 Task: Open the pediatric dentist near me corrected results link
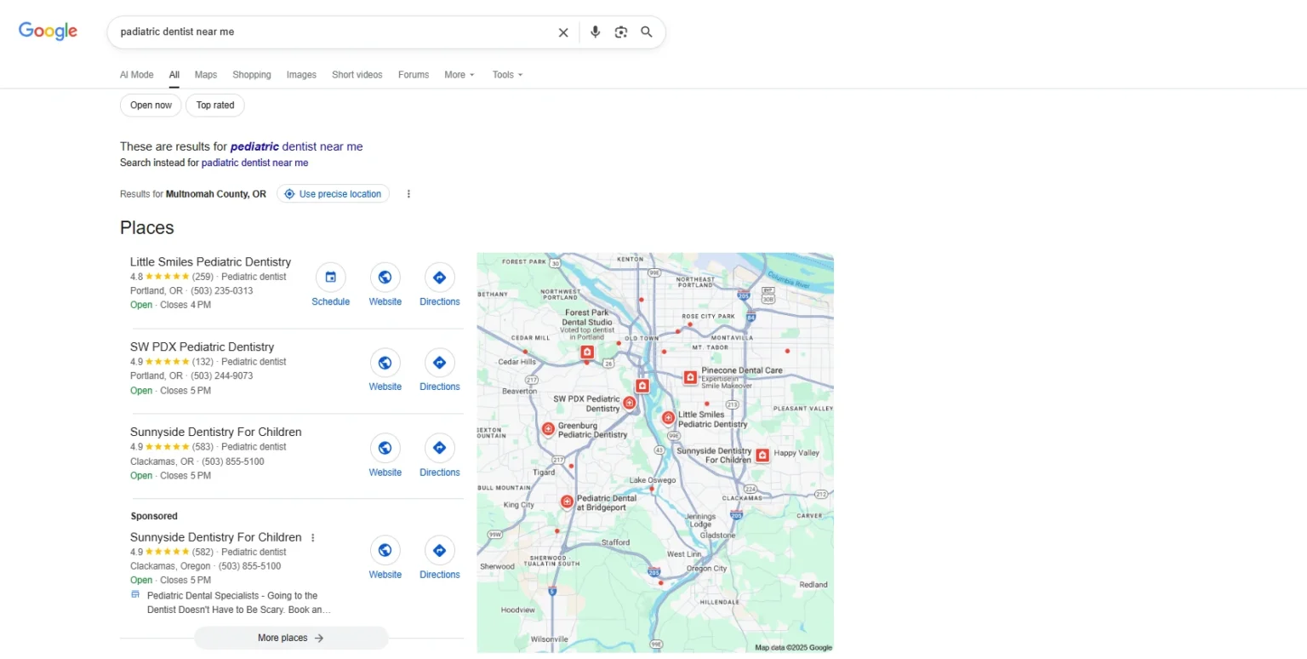(296, 146)
